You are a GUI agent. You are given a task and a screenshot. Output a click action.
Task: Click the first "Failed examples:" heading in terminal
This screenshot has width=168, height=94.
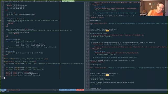point(95,20)
